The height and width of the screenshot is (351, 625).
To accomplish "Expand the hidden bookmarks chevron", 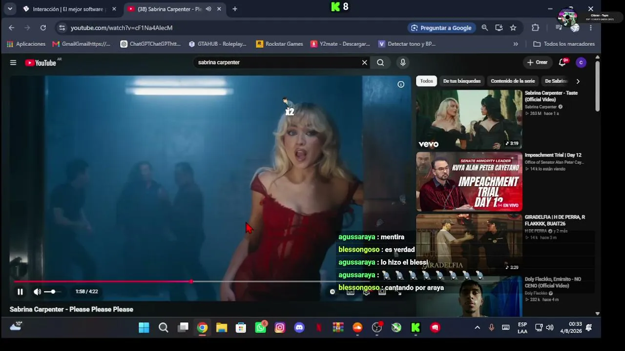I will pos(516,44).
